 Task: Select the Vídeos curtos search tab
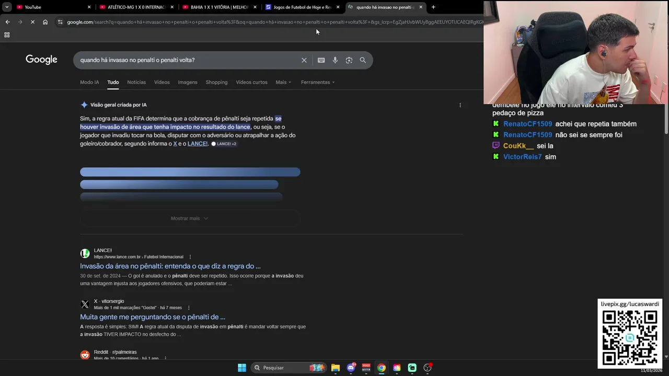point(251,82)
